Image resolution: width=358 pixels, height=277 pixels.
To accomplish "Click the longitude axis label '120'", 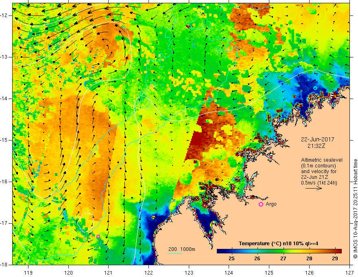I will (68, 273).
